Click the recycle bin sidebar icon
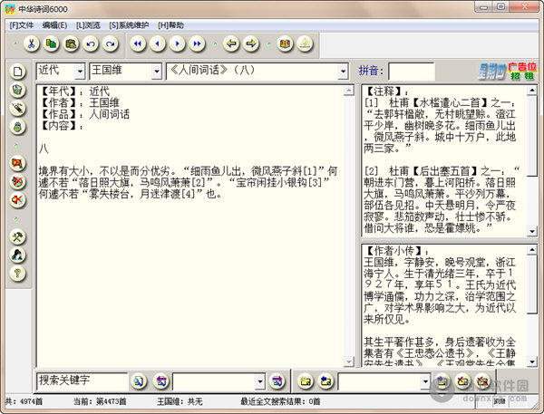 (18, 91)
